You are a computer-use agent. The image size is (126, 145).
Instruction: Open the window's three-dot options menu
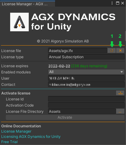(x=112, y=3)
